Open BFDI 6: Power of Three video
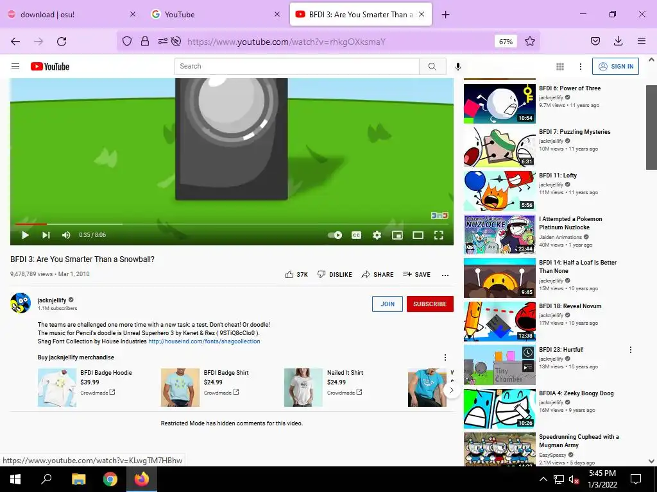Image resolution: width=657 pixels, height=492 pixels. pos(570,88)
